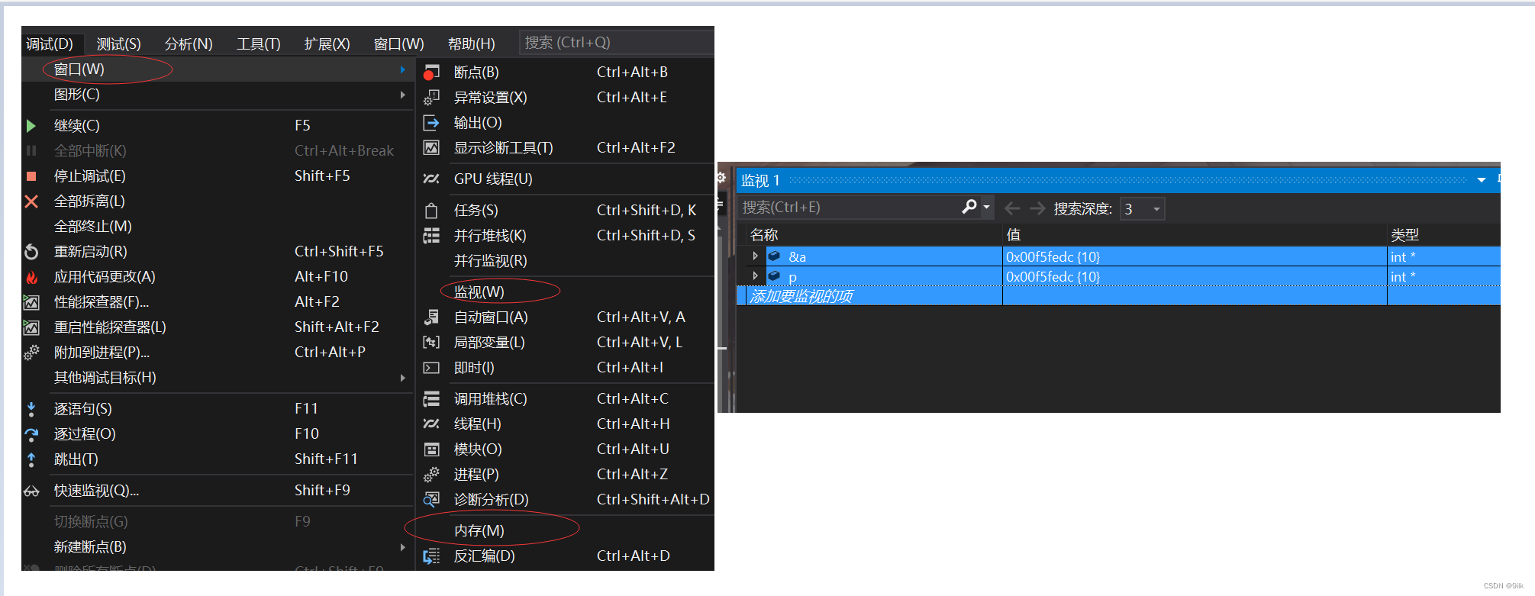Expand the p watch entry
1535x596 pixels.
pos(755,276)
